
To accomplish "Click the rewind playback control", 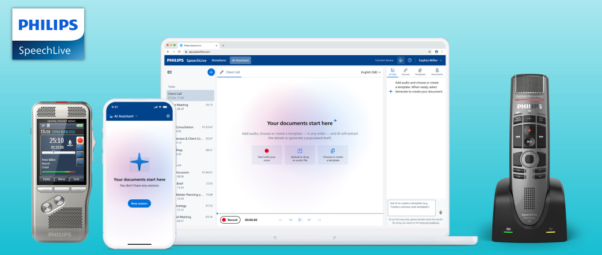I will (290, 220).
